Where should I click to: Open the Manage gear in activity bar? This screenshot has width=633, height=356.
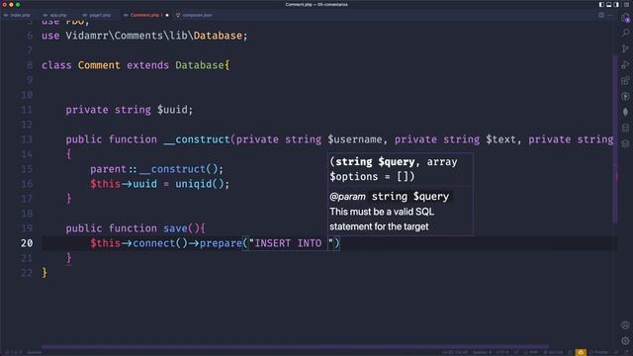(625, 341)
